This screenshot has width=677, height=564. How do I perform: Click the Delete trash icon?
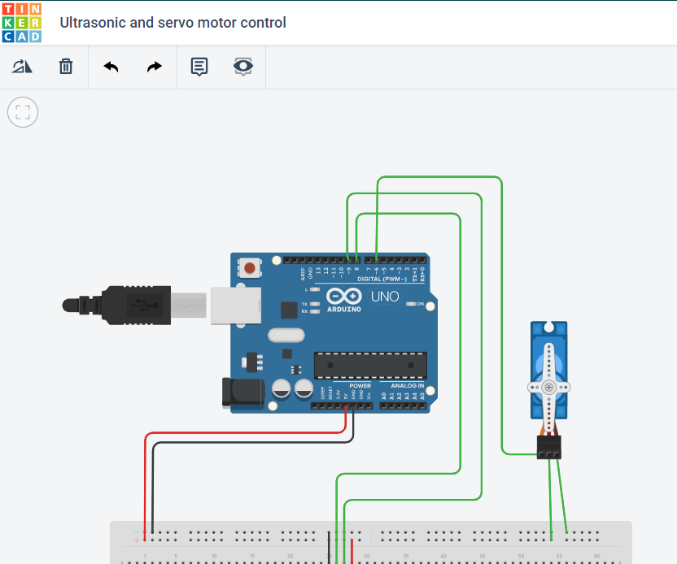click(x=65, y=66)
